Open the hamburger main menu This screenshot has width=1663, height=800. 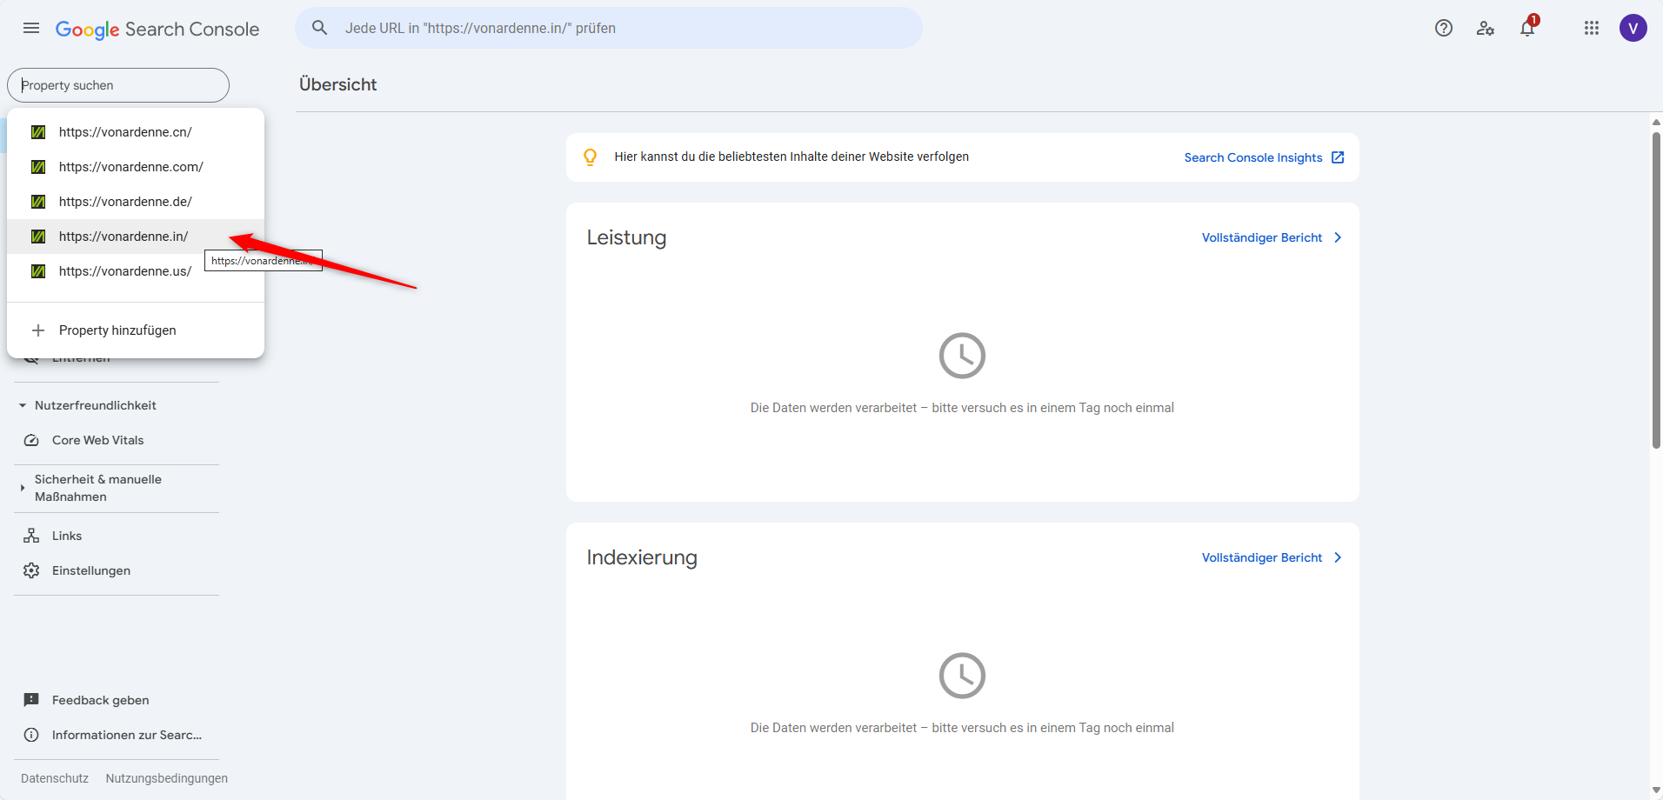pyautogui.click(x=31, y=28)
